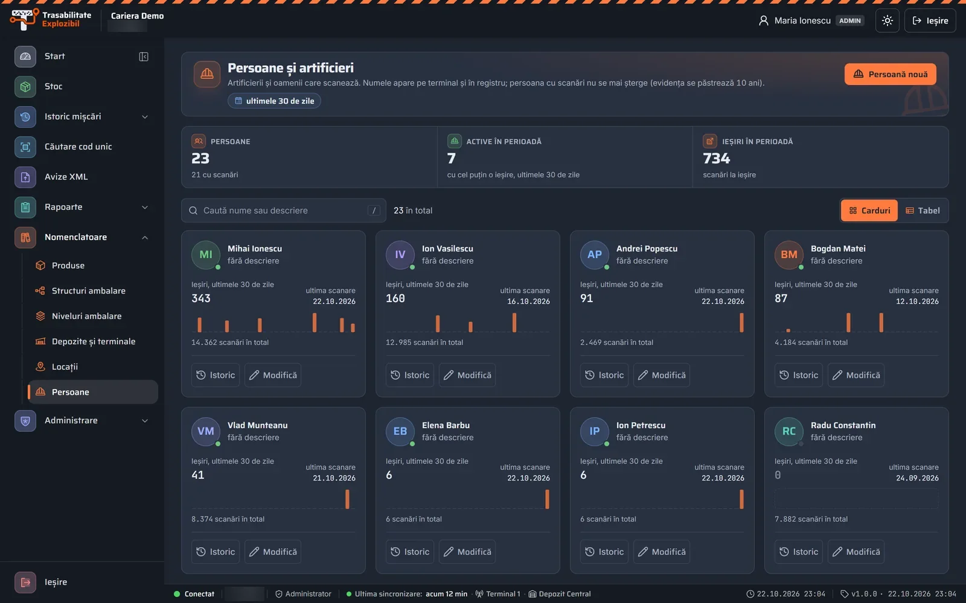Select Persoane in the sidebar
Viewport: 966px width, 603px height.
[x=93, y=392]
